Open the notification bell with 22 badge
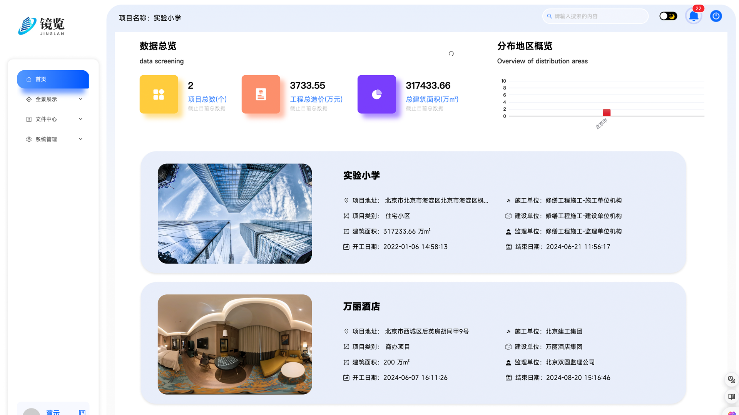 [694, 16]
